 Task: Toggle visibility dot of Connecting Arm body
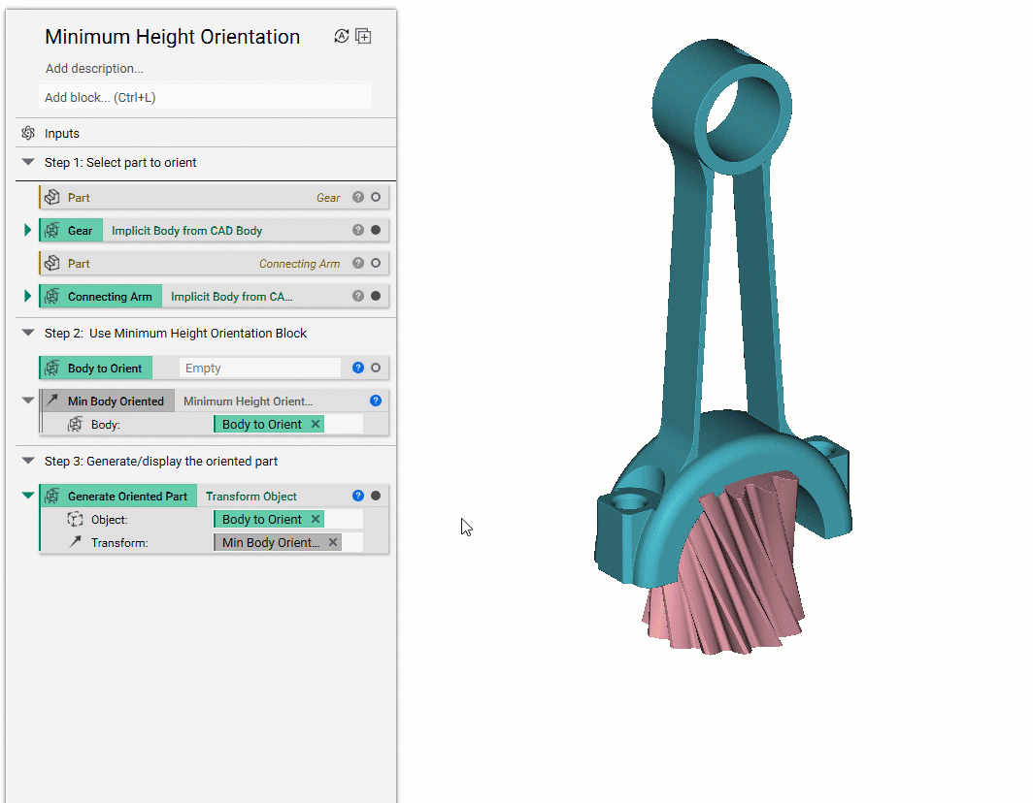click(x=376, y=297)
